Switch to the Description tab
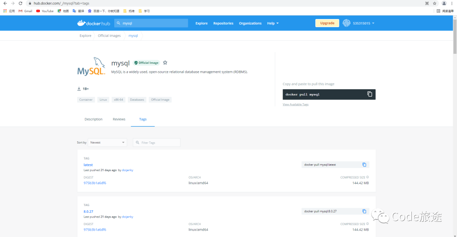Viewport: 457px width, 237px height. [94, 119]
